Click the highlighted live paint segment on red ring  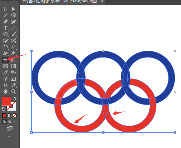(x=65, y=88)
